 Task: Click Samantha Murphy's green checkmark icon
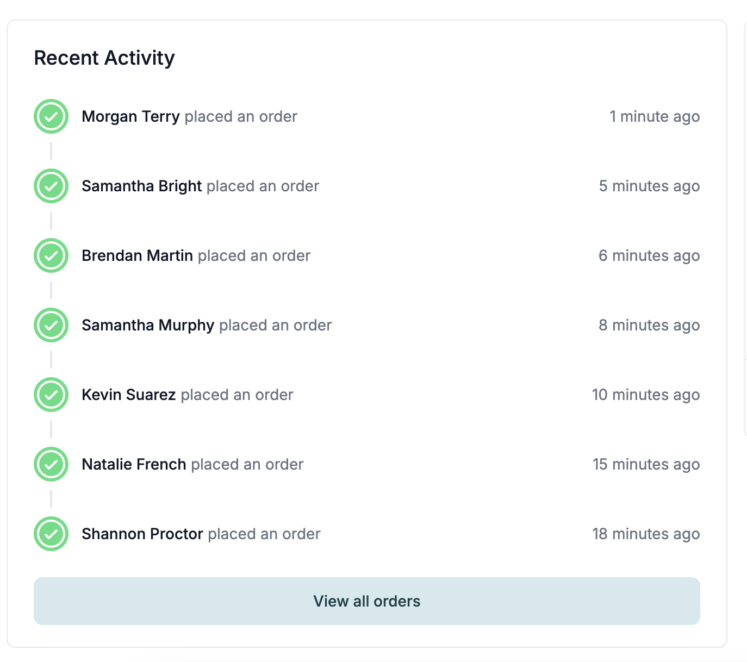51,325
